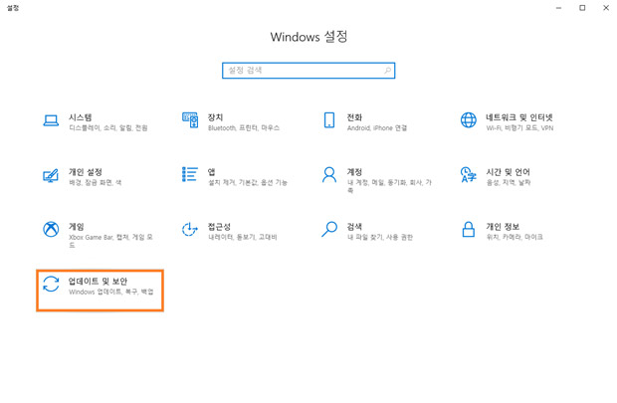The image size is (617, 403).
Task: Select the 개인 정보 lock icon
Action: (x=468, y=230)
